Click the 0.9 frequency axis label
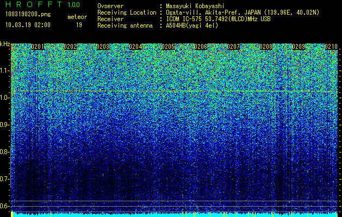 pos(4,125)
